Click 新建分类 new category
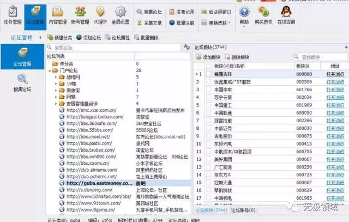 pos(59,38)
